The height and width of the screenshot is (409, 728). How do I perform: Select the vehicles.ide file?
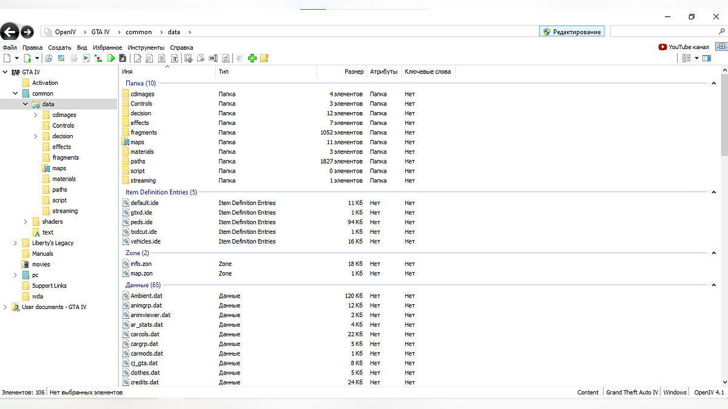click(x=145, y=241)
